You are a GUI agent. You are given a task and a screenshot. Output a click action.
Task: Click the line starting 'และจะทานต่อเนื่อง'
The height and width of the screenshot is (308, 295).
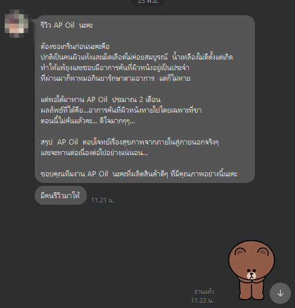pos(94,153)
